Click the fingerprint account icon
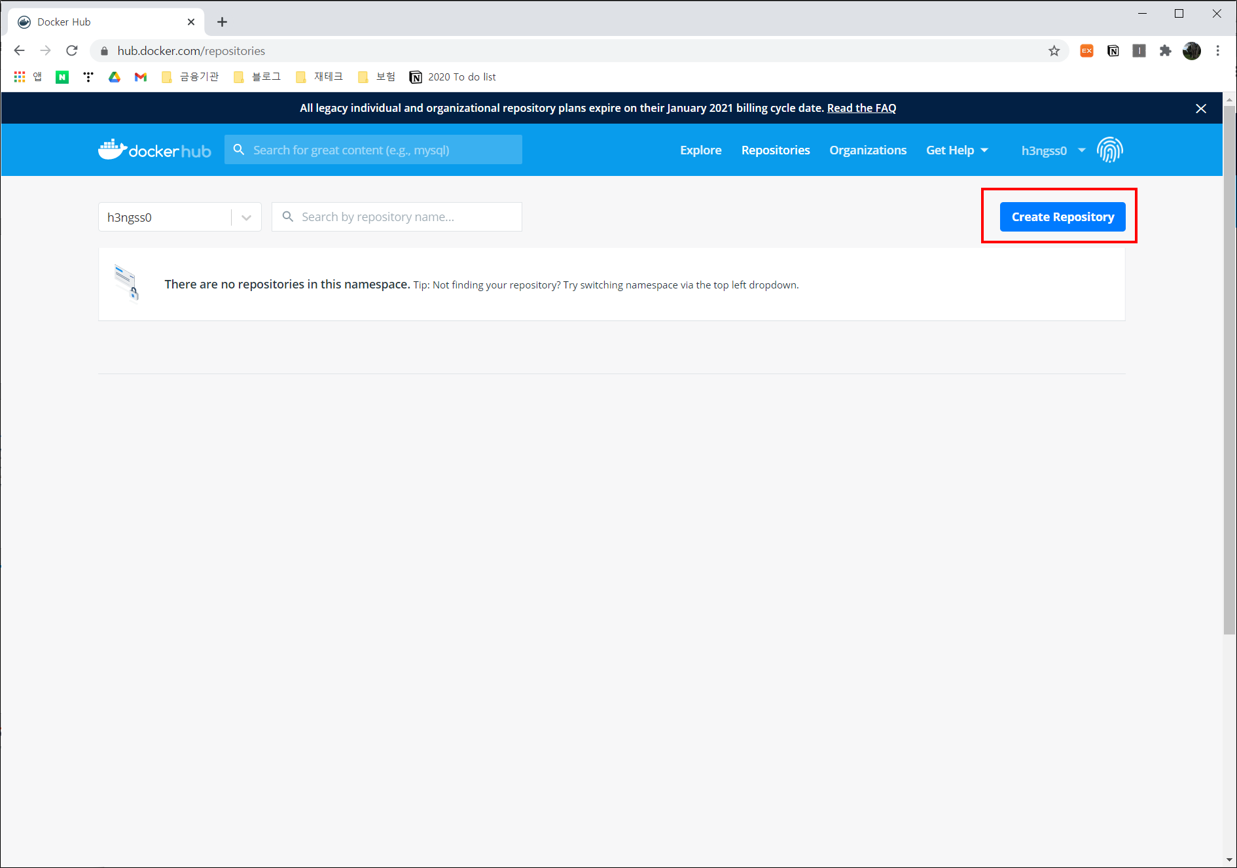Viewport: 1237px width, 868px height. (1110, 150)
